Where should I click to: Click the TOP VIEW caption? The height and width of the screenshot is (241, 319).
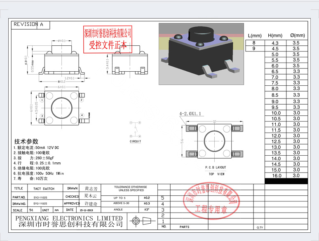pyautogui.click(x=216, y=174)
